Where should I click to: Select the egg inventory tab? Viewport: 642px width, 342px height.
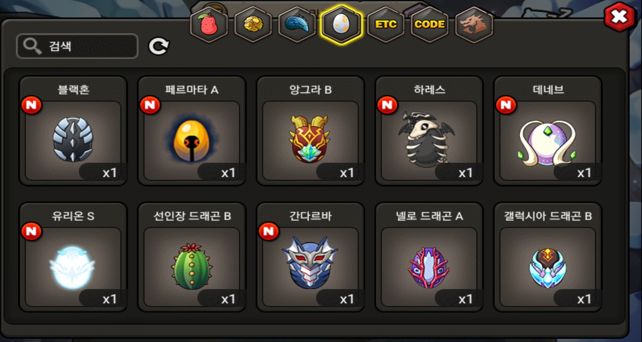341,24
